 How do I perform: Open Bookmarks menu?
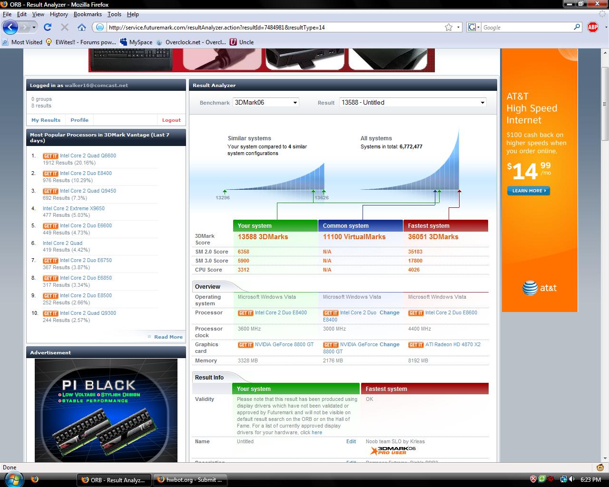click(88, 14)
